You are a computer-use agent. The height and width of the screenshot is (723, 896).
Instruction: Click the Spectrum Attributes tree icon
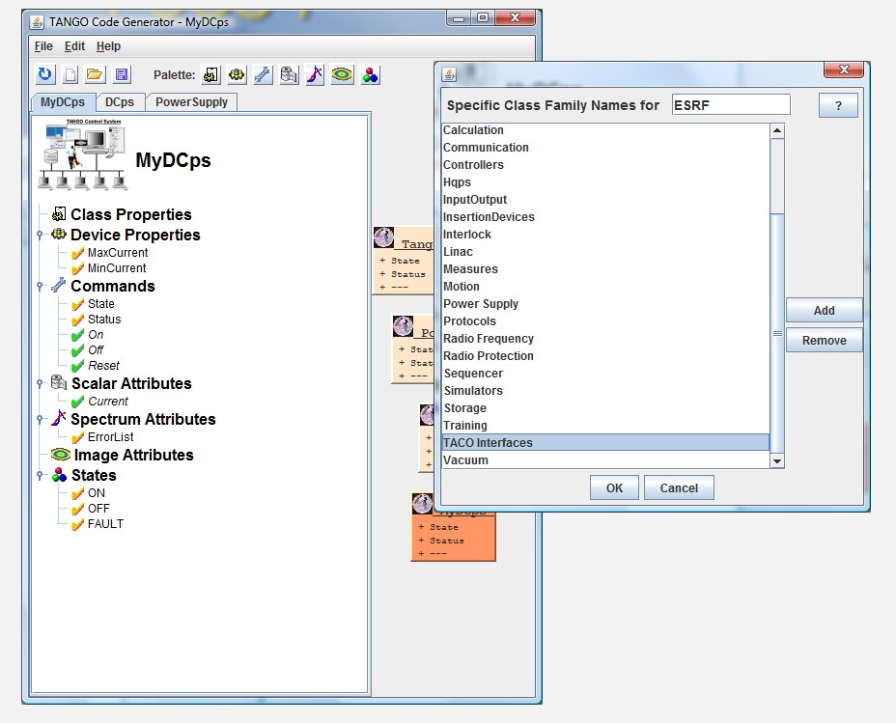[59, 418]
